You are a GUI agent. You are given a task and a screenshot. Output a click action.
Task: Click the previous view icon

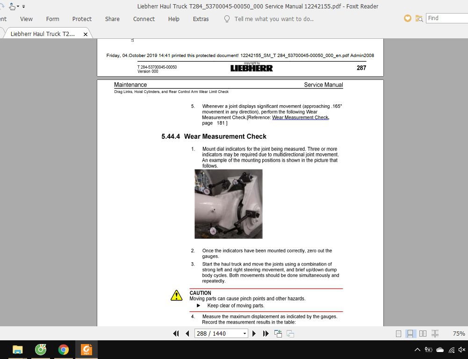point(278,334)
